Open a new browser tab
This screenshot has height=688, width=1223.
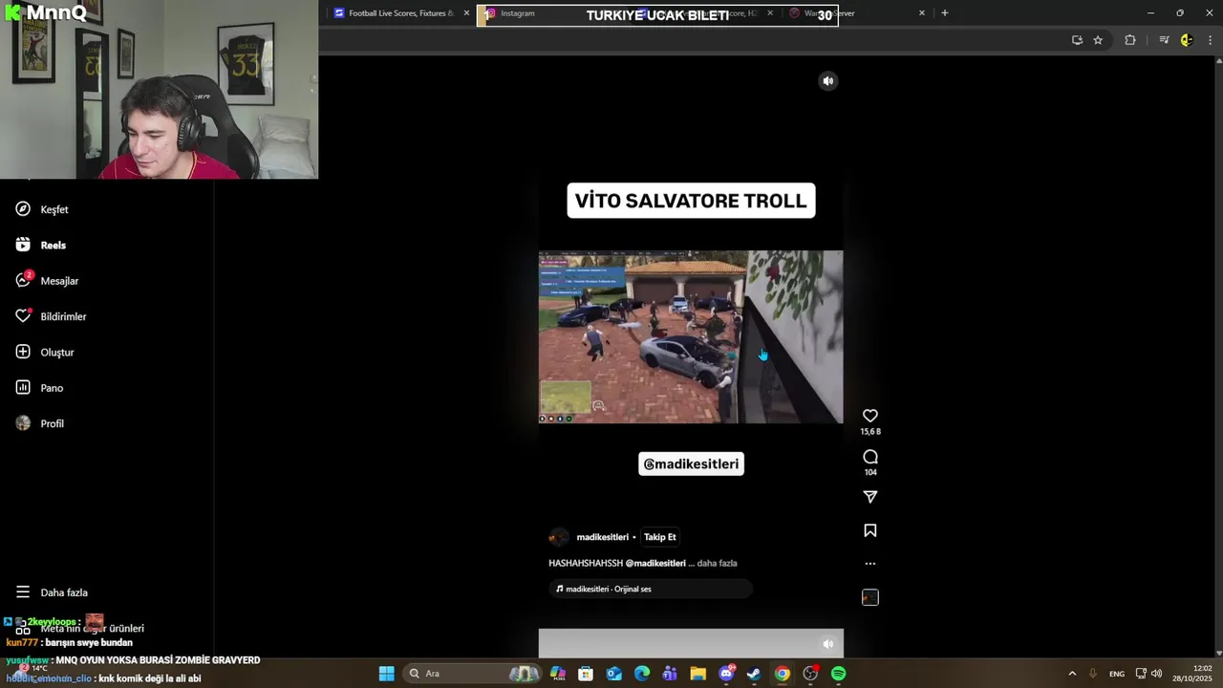coord(944,13)
